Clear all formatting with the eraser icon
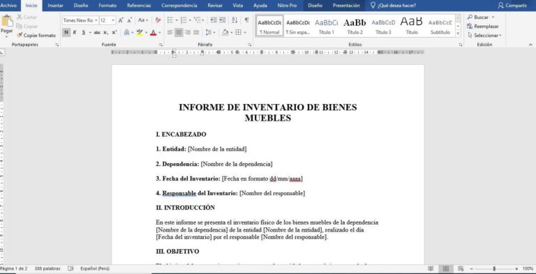This screenshot has height=274, width=536. (x=158, y=20)
